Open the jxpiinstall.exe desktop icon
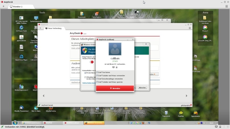230x129 pixels. [21, 38]
